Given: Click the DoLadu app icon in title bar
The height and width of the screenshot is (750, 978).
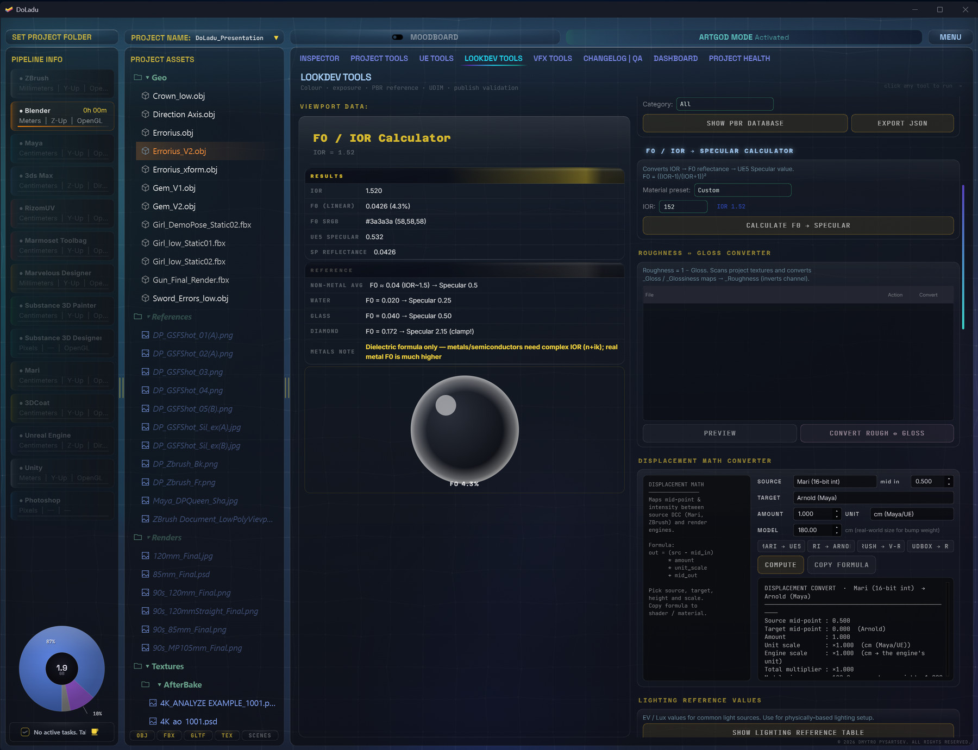Looking at the screenshot, I should pos(9,9).
